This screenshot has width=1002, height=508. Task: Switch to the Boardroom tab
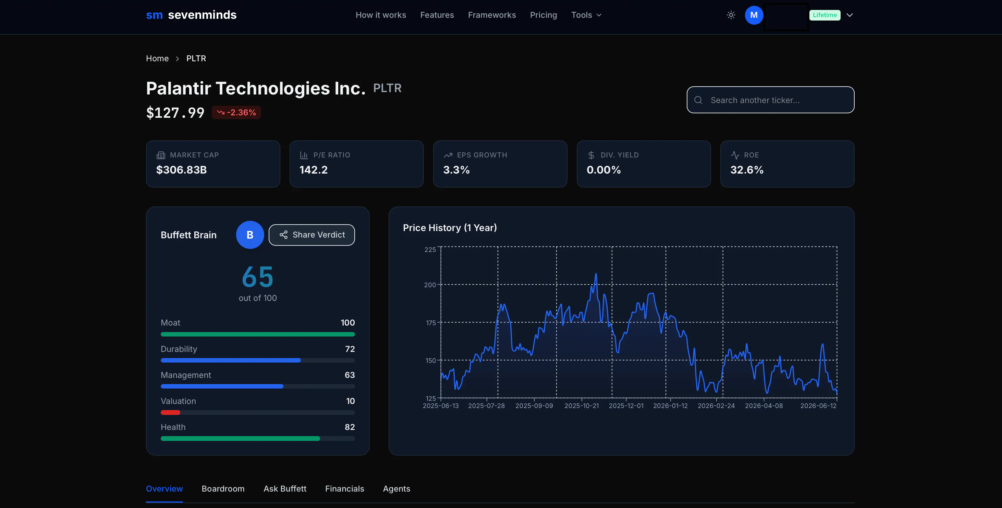(223, 488)
